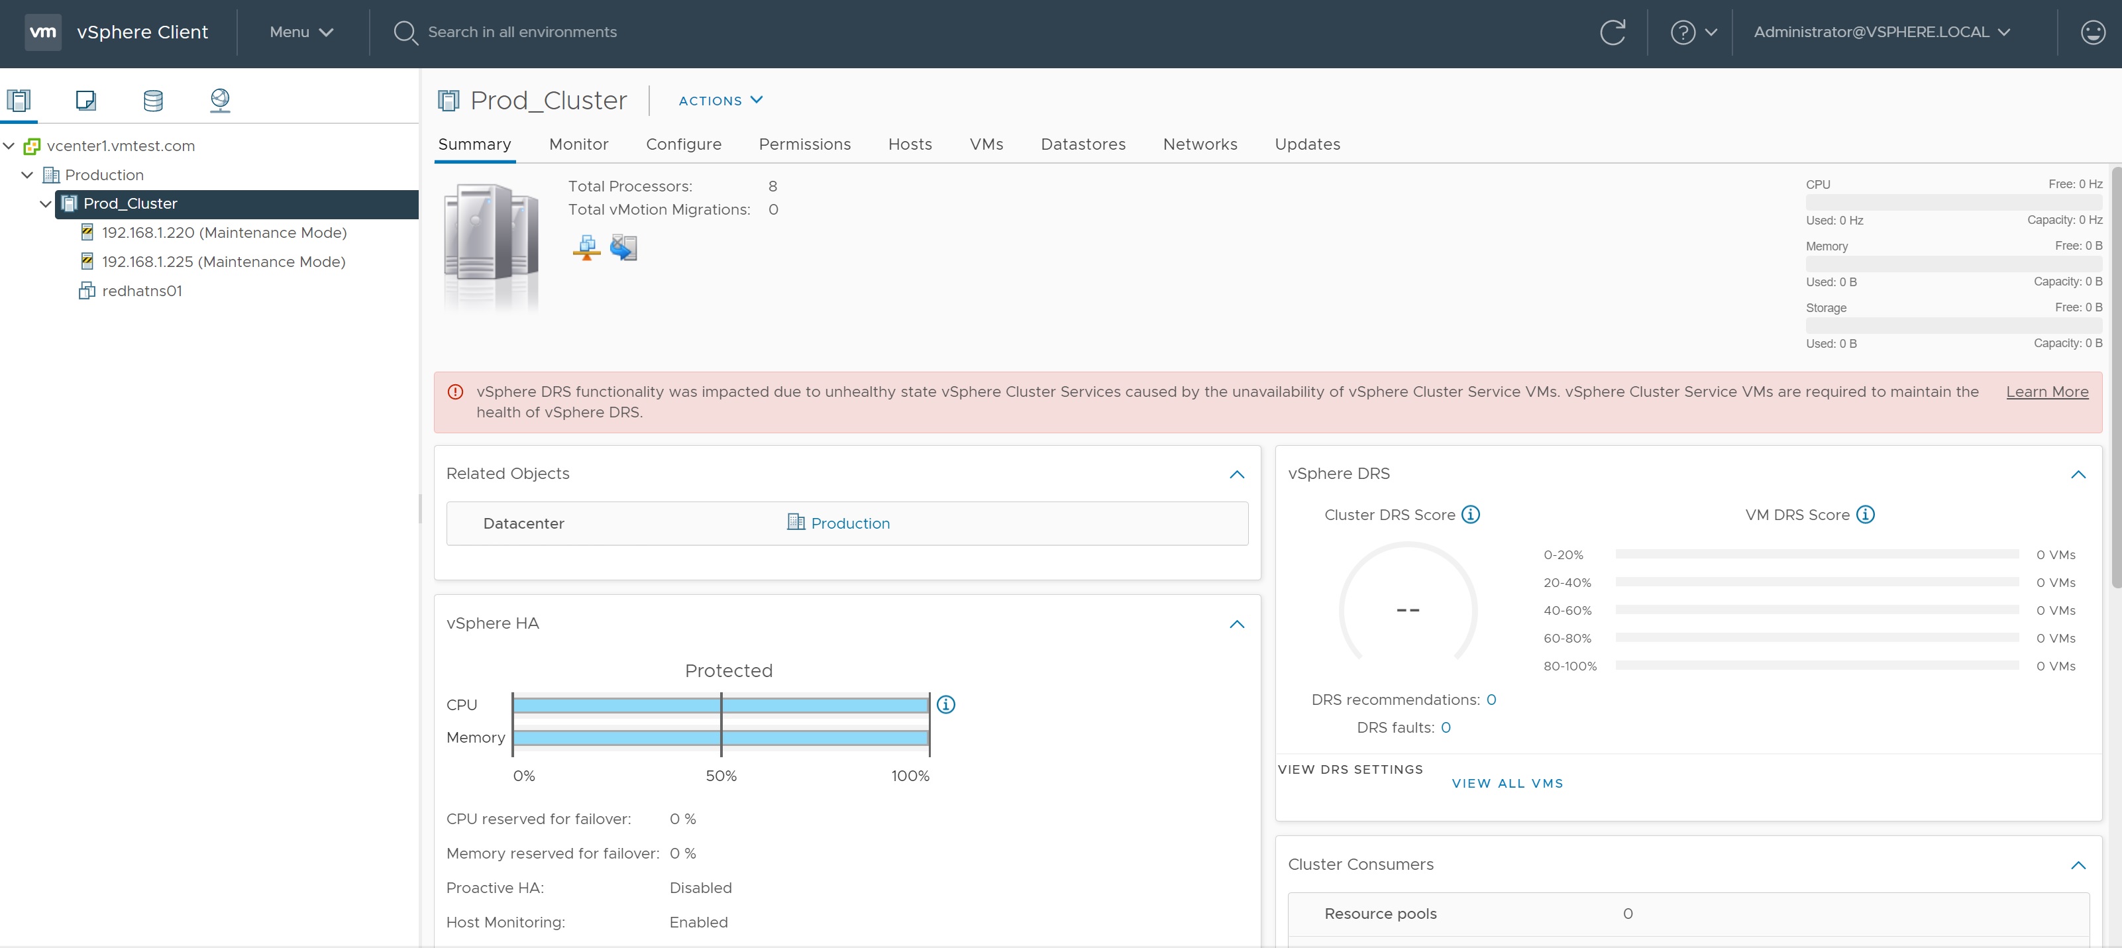Switch to VMs and Templates inventory view
Image resolution: width=2122 pixels, height=948 pixels.
coord(85,101)
